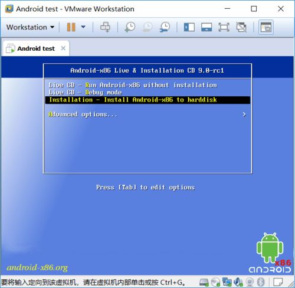Open the Workstation menu dropdown
Viewport: 295px width, 288px height.
[30, 27]
